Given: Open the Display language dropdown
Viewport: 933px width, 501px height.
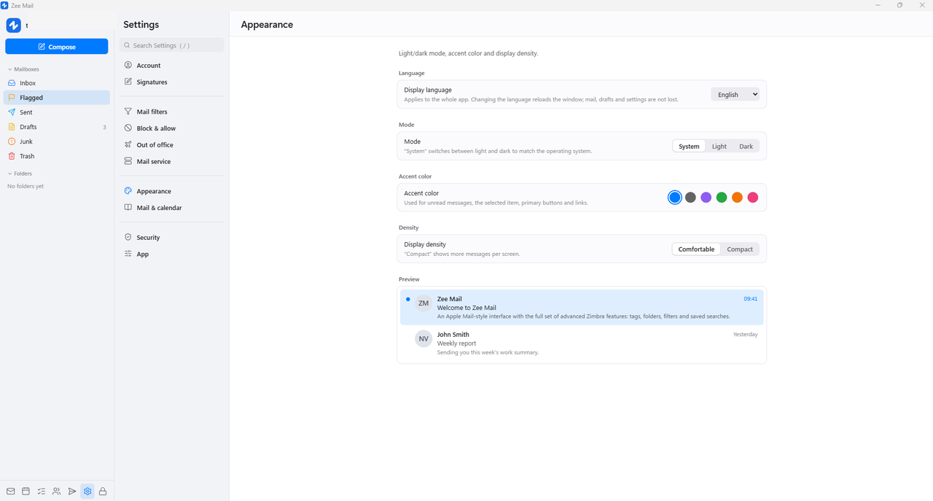Looking at the screenshot, I should coord(735,94).
